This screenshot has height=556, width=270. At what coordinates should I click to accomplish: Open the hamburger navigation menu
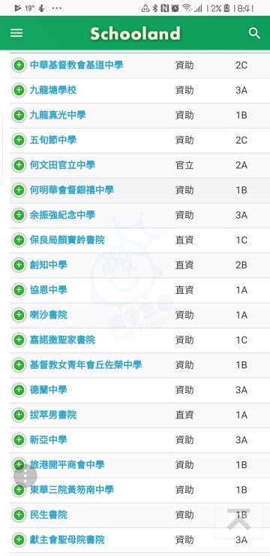(x=16, y=33)
